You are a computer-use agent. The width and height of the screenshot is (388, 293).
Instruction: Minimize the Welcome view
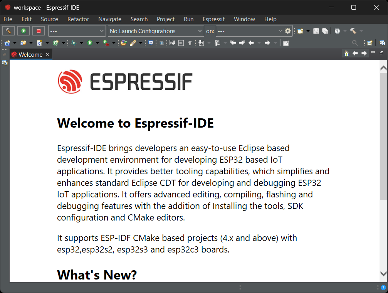tap(373, 52)
